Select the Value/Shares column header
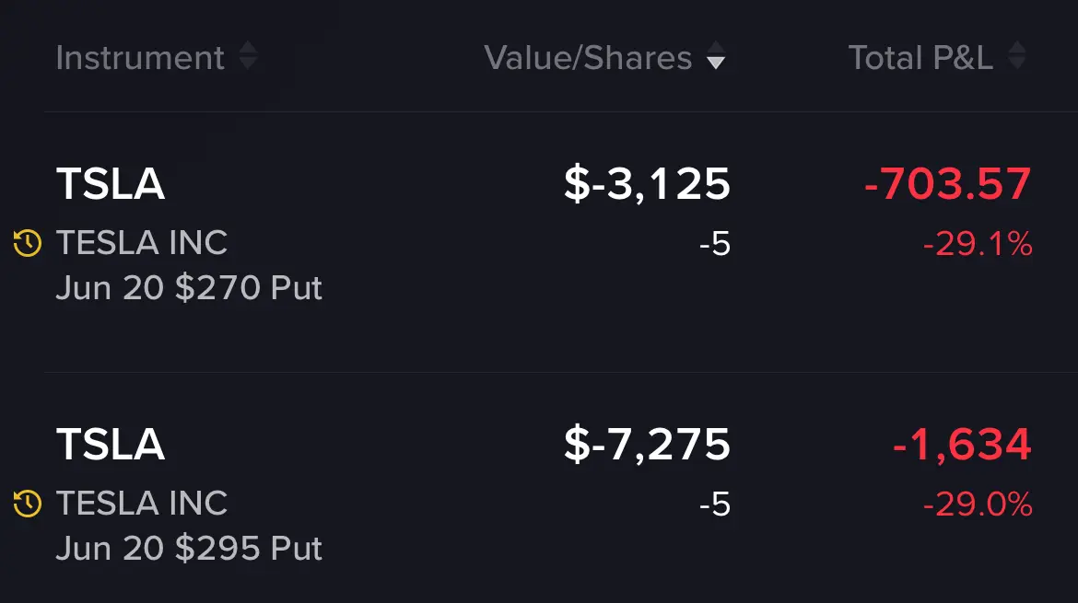The image size is (1078, 603). pyautogui.click(x=588, y=58)
